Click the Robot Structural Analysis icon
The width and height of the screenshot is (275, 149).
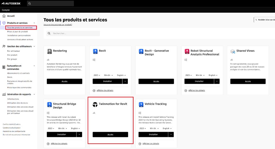pyautogui.click(x=187, y=51)
